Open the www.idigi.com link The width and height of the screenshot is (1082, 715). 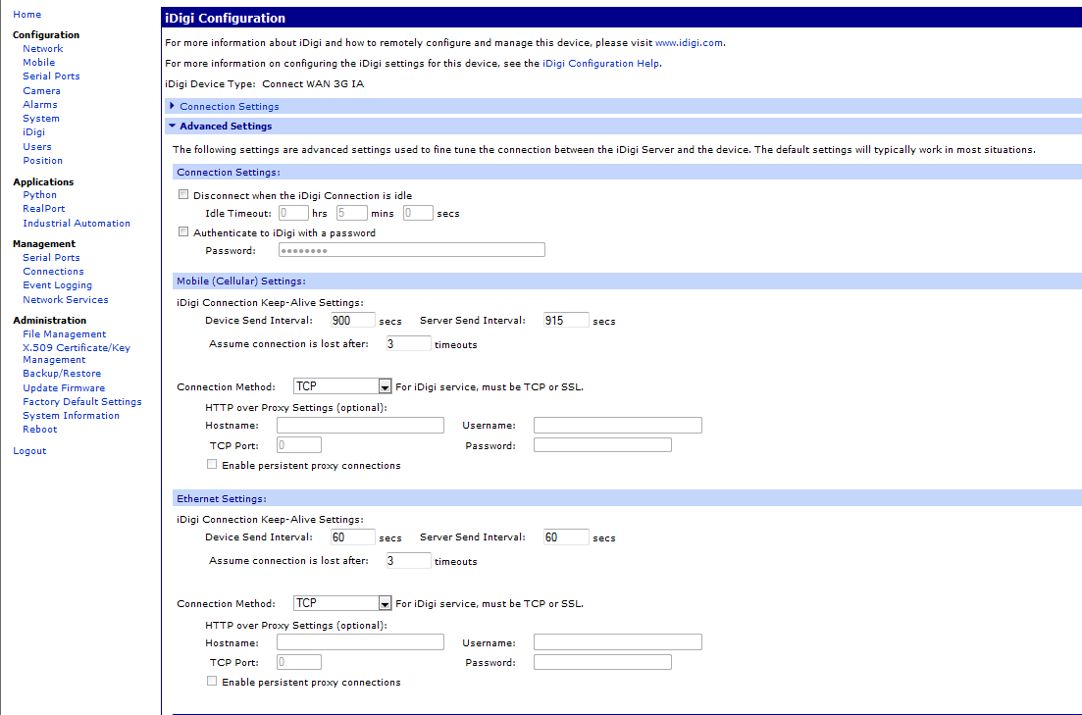pyautogui.click(x=689, y=43)
